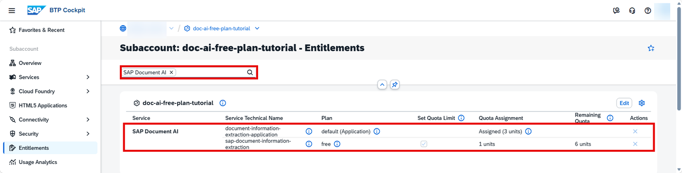Open Usage Analytics in sidebar
The image size is (682, 173).
38,162
